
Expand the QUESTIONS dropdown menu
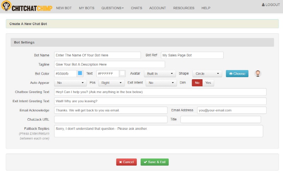pyautogui.click(x=112, y=8)
